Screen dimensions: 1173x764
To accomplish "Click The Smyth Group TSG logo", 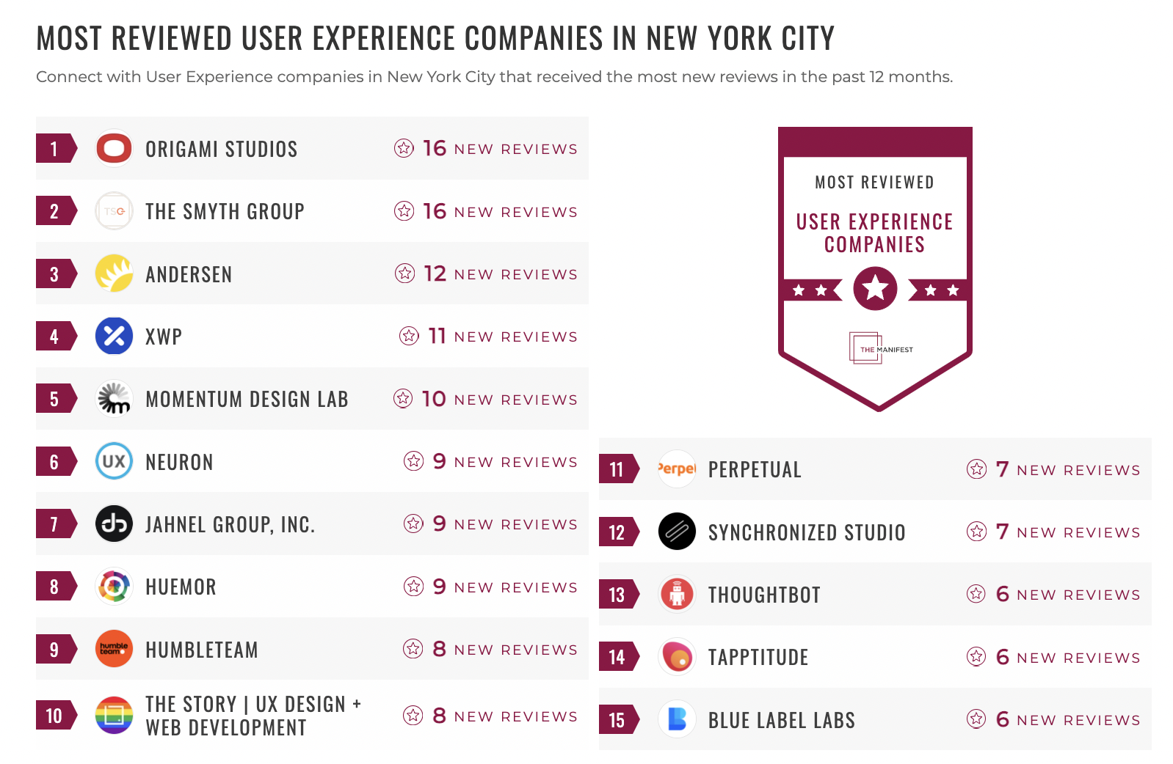I will coord(114,211).
